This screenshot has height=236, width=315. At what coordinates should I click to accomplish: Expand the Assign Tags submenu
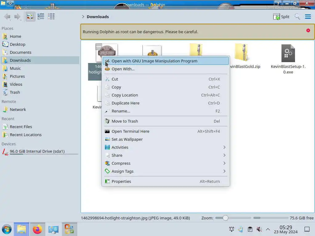tap(166, 171)
